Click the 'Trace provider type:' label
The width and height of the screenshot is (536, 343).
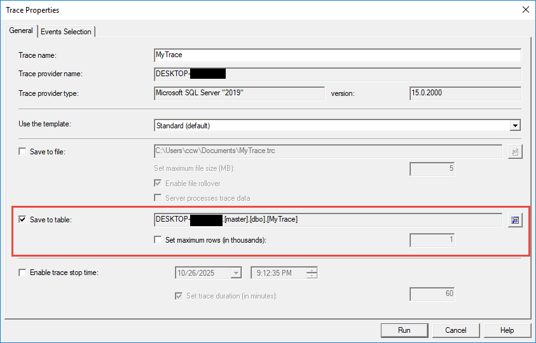pos(48,93)
